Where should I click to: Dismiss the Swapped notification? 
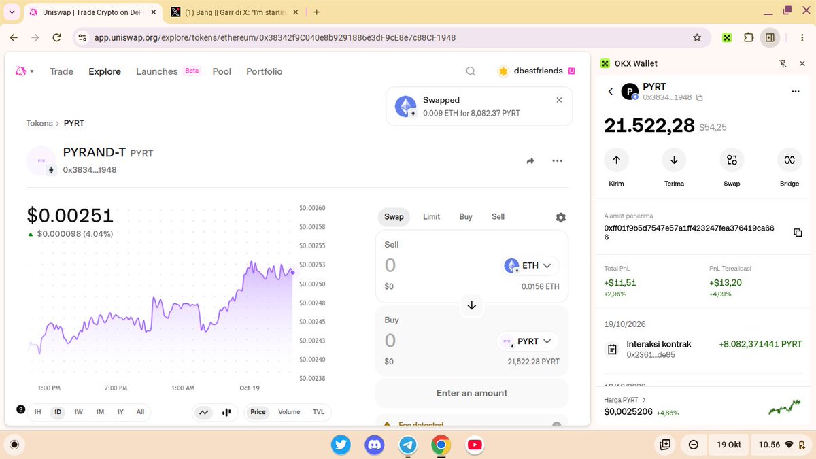tap(559, 100)
